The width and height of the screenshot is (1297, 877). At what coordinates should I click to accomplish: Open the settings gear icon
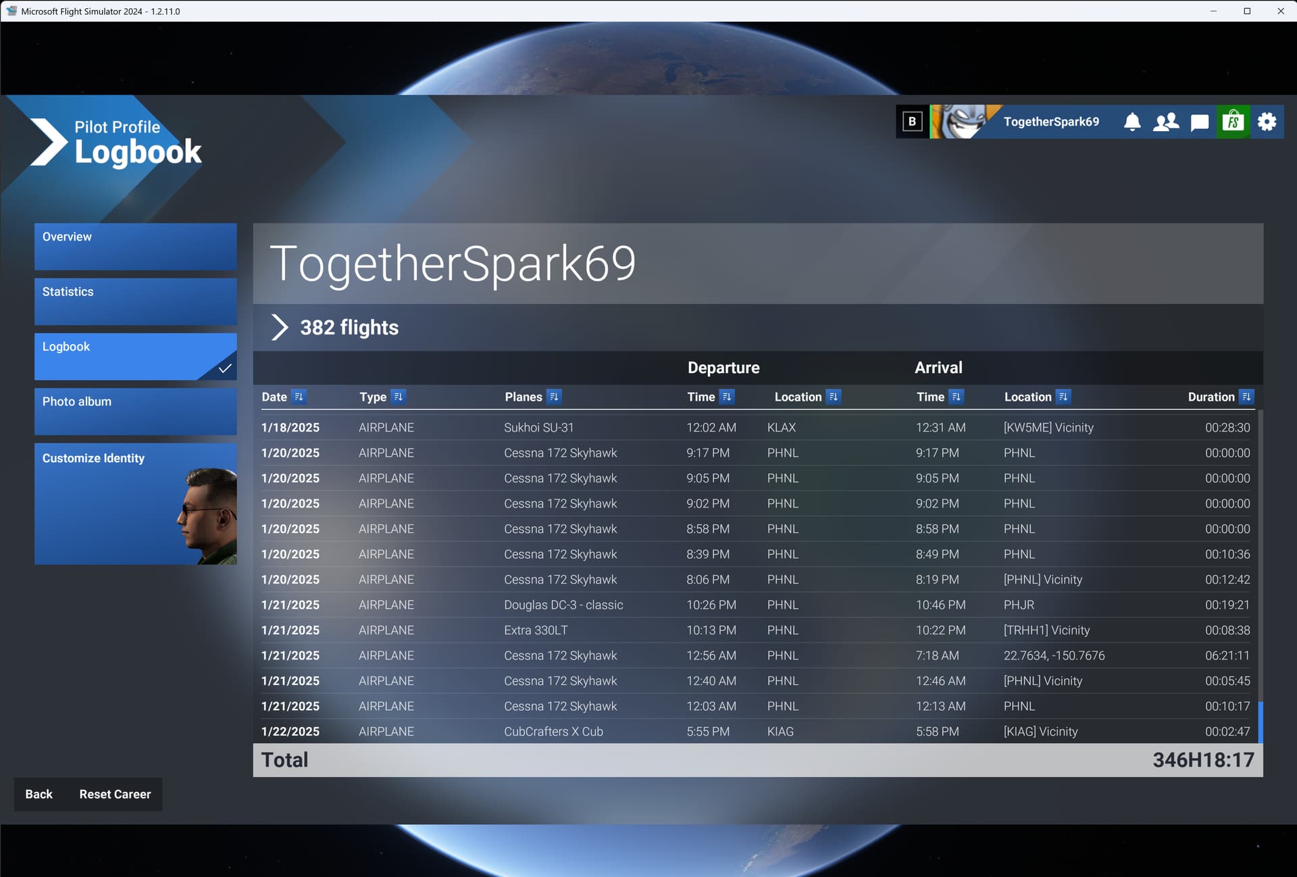1267,122
